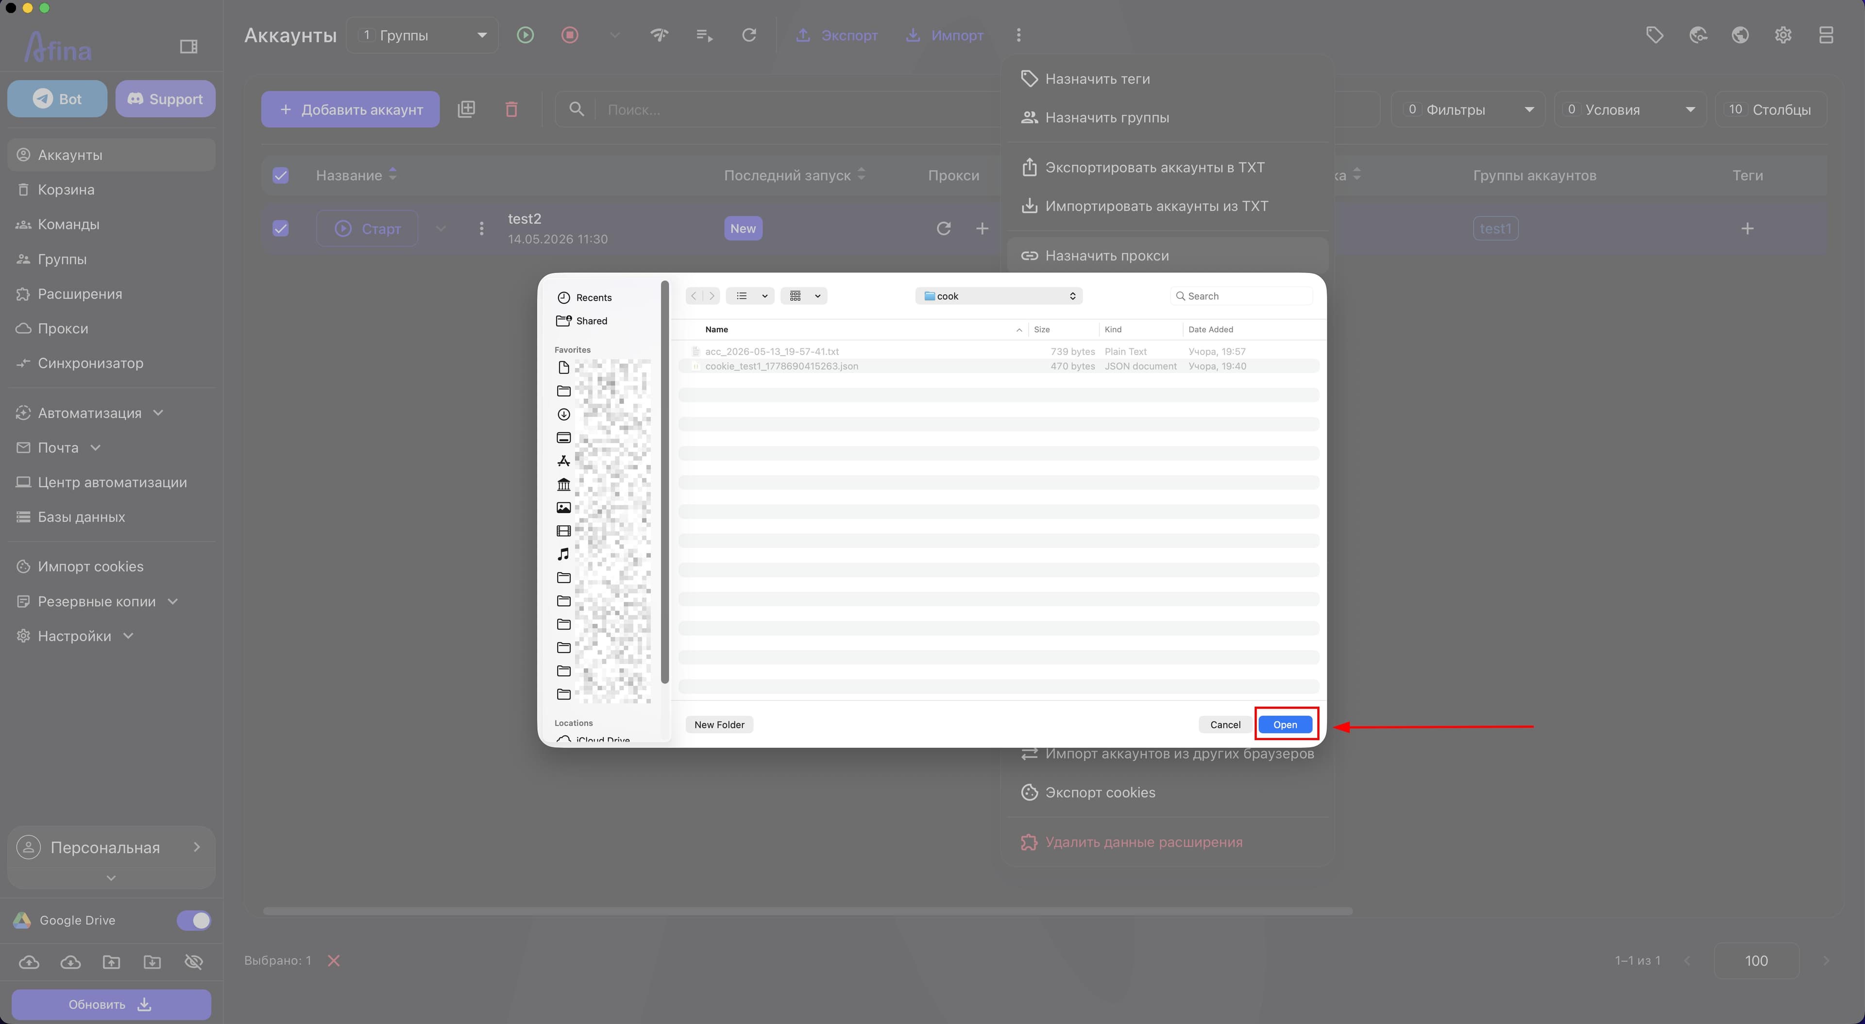Viewport: 1865px width, 1024px height.
Task: Toggle the select-all accounts checkbox
Action: click(280, 175)
